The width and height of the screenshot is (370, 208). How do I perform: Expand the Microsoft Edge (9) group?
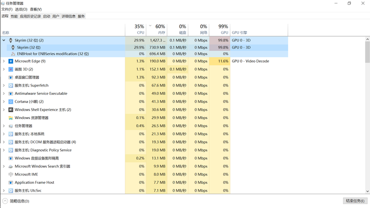click(x=4, y=61)
